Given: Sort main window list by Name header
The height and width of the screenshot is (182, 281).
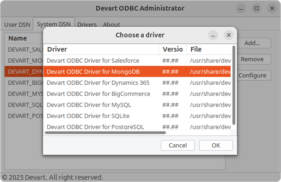Looking at the screenshot, I should (x=24, y=38).
